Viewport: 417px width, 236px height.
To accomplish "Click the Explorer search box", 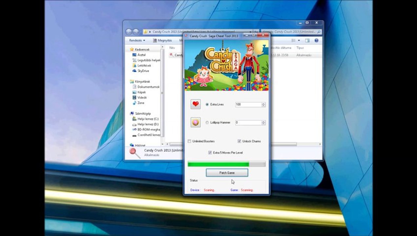I will pos(292,32).
